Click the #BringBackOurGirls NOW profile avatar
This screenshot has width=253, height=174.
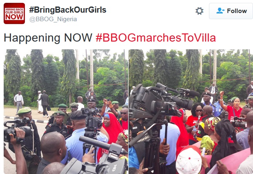click(x=14, y=13)
